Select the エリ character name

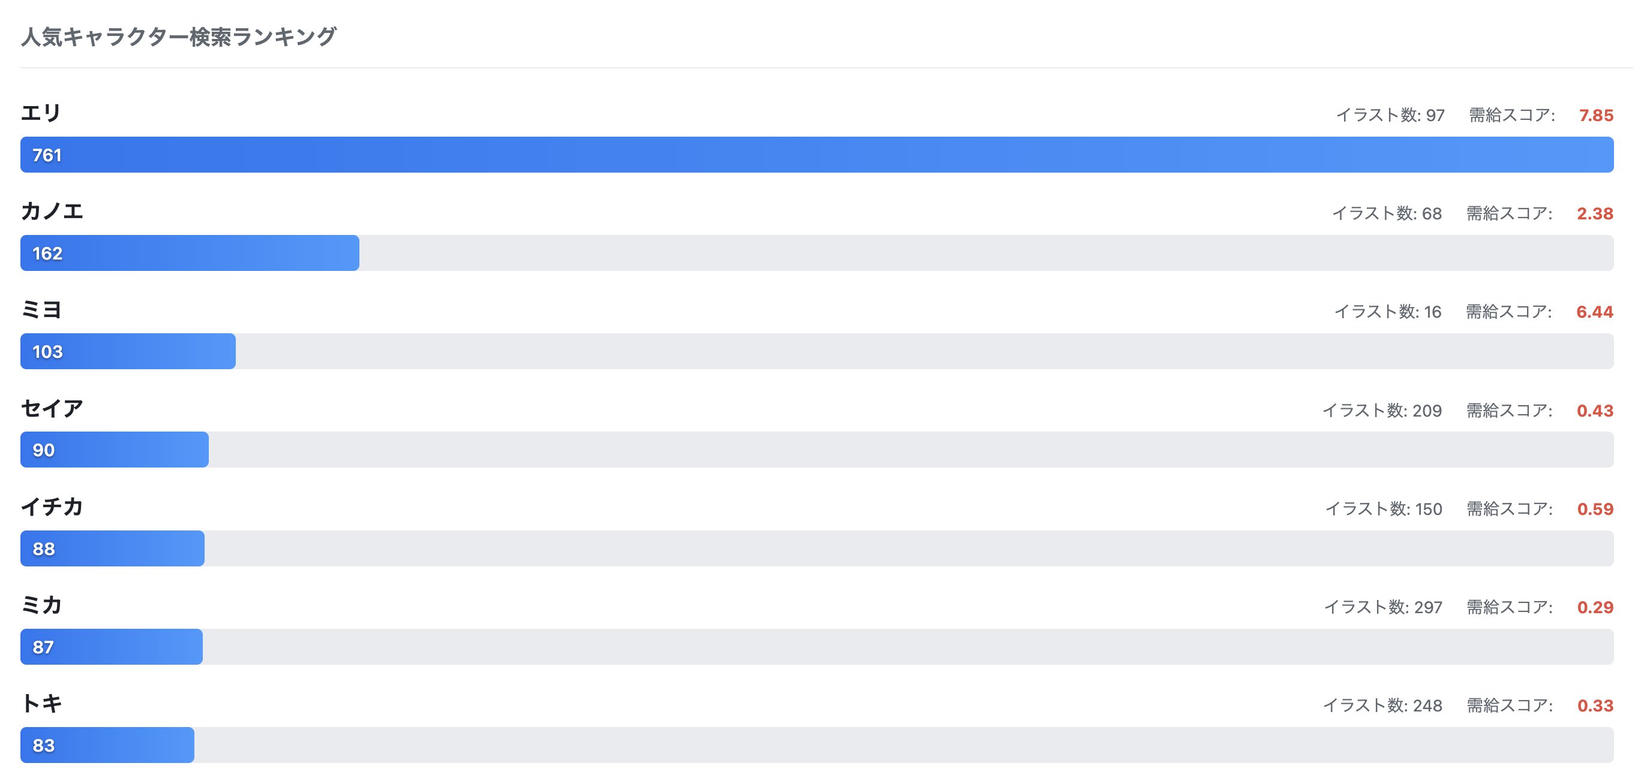[41, 113]
